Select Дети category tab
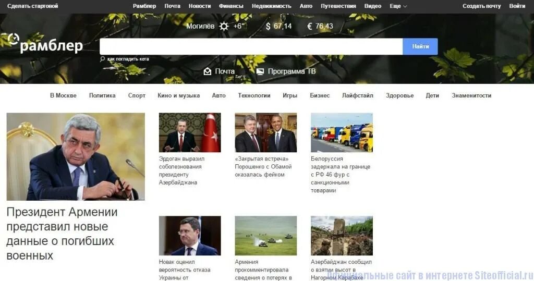 [x=432, y=96]
